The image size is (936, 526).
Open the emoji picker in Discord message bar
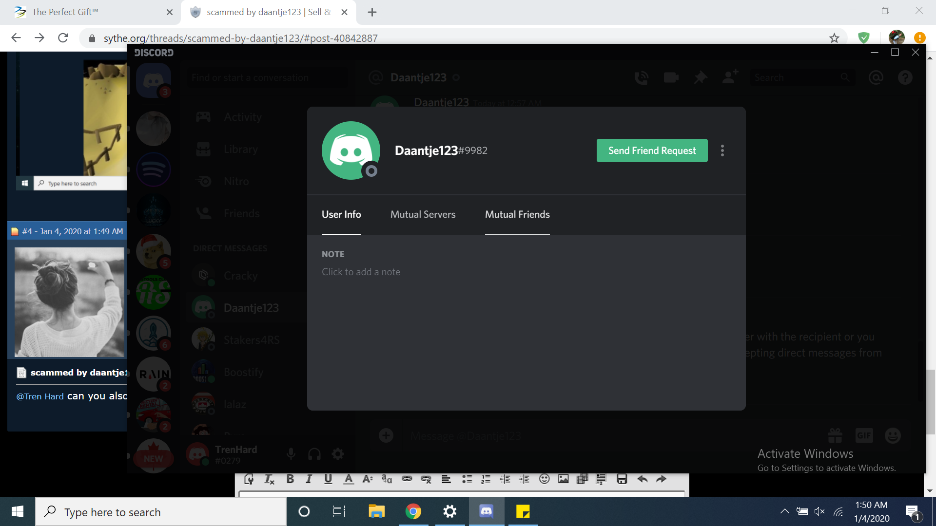pos(893,435)
